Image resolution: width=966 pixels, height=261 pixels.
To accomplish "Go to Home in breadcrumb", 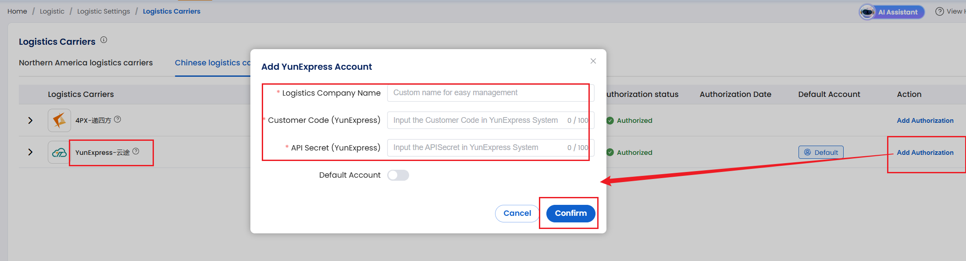I will click(x=17, y=11).
